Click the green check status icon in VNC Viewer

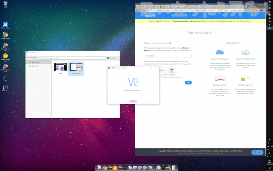pyautogui.click(x=108, y=58)
